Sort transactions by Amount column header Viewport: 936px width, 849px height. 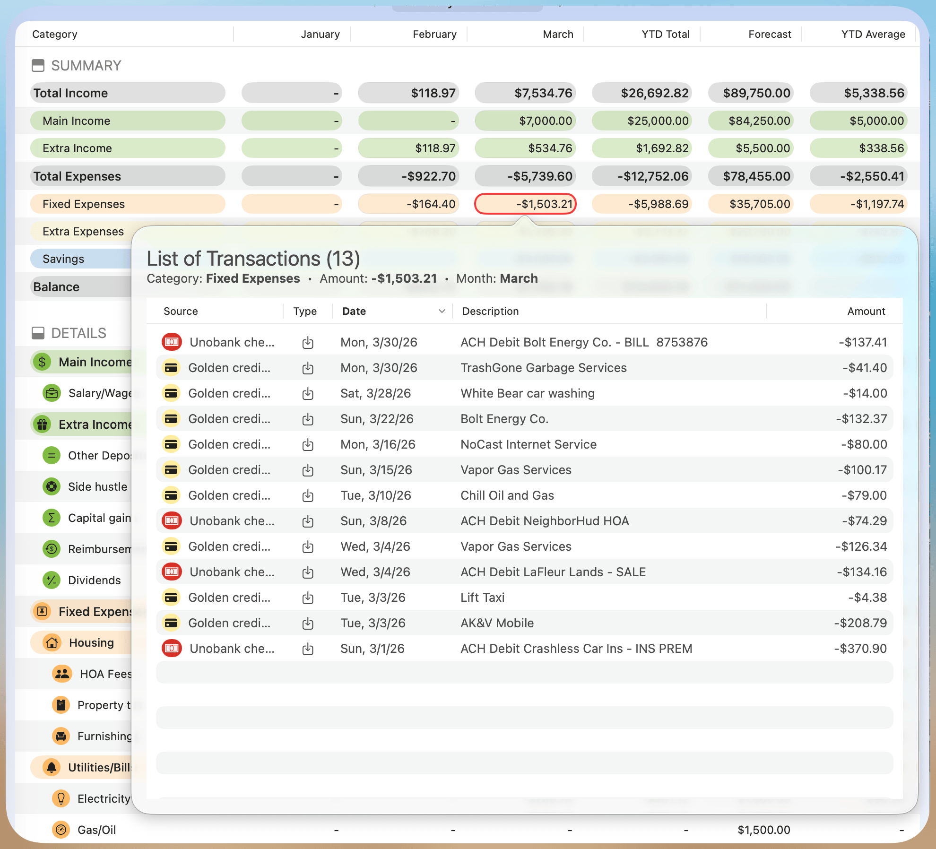click(x=866, y=311)
